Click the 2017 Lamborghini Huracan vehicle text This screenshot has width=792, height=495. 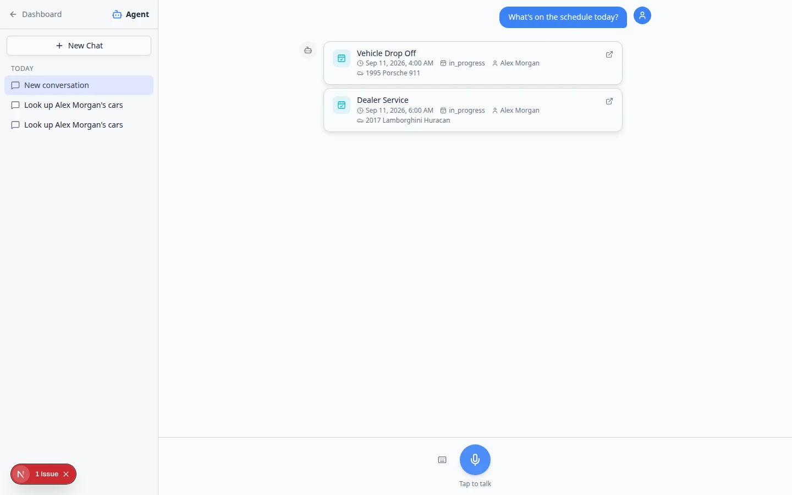pyautogui.click(x=408, y=120)
